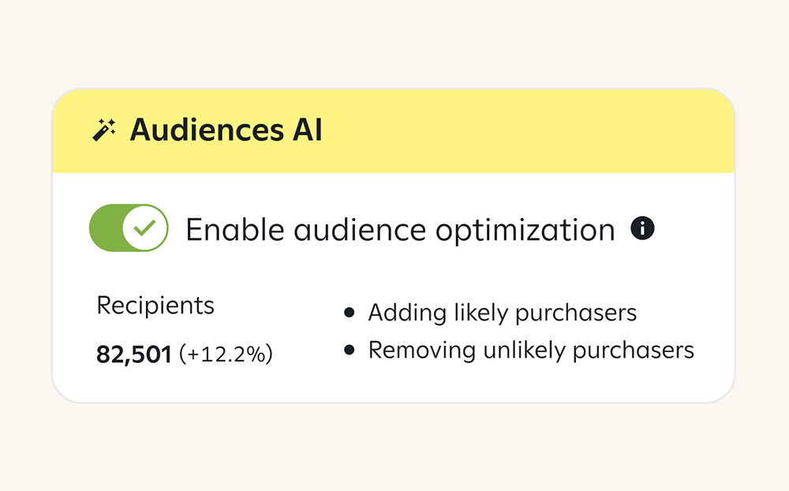Click the +12.2% change percentage

tap(226, 354)
